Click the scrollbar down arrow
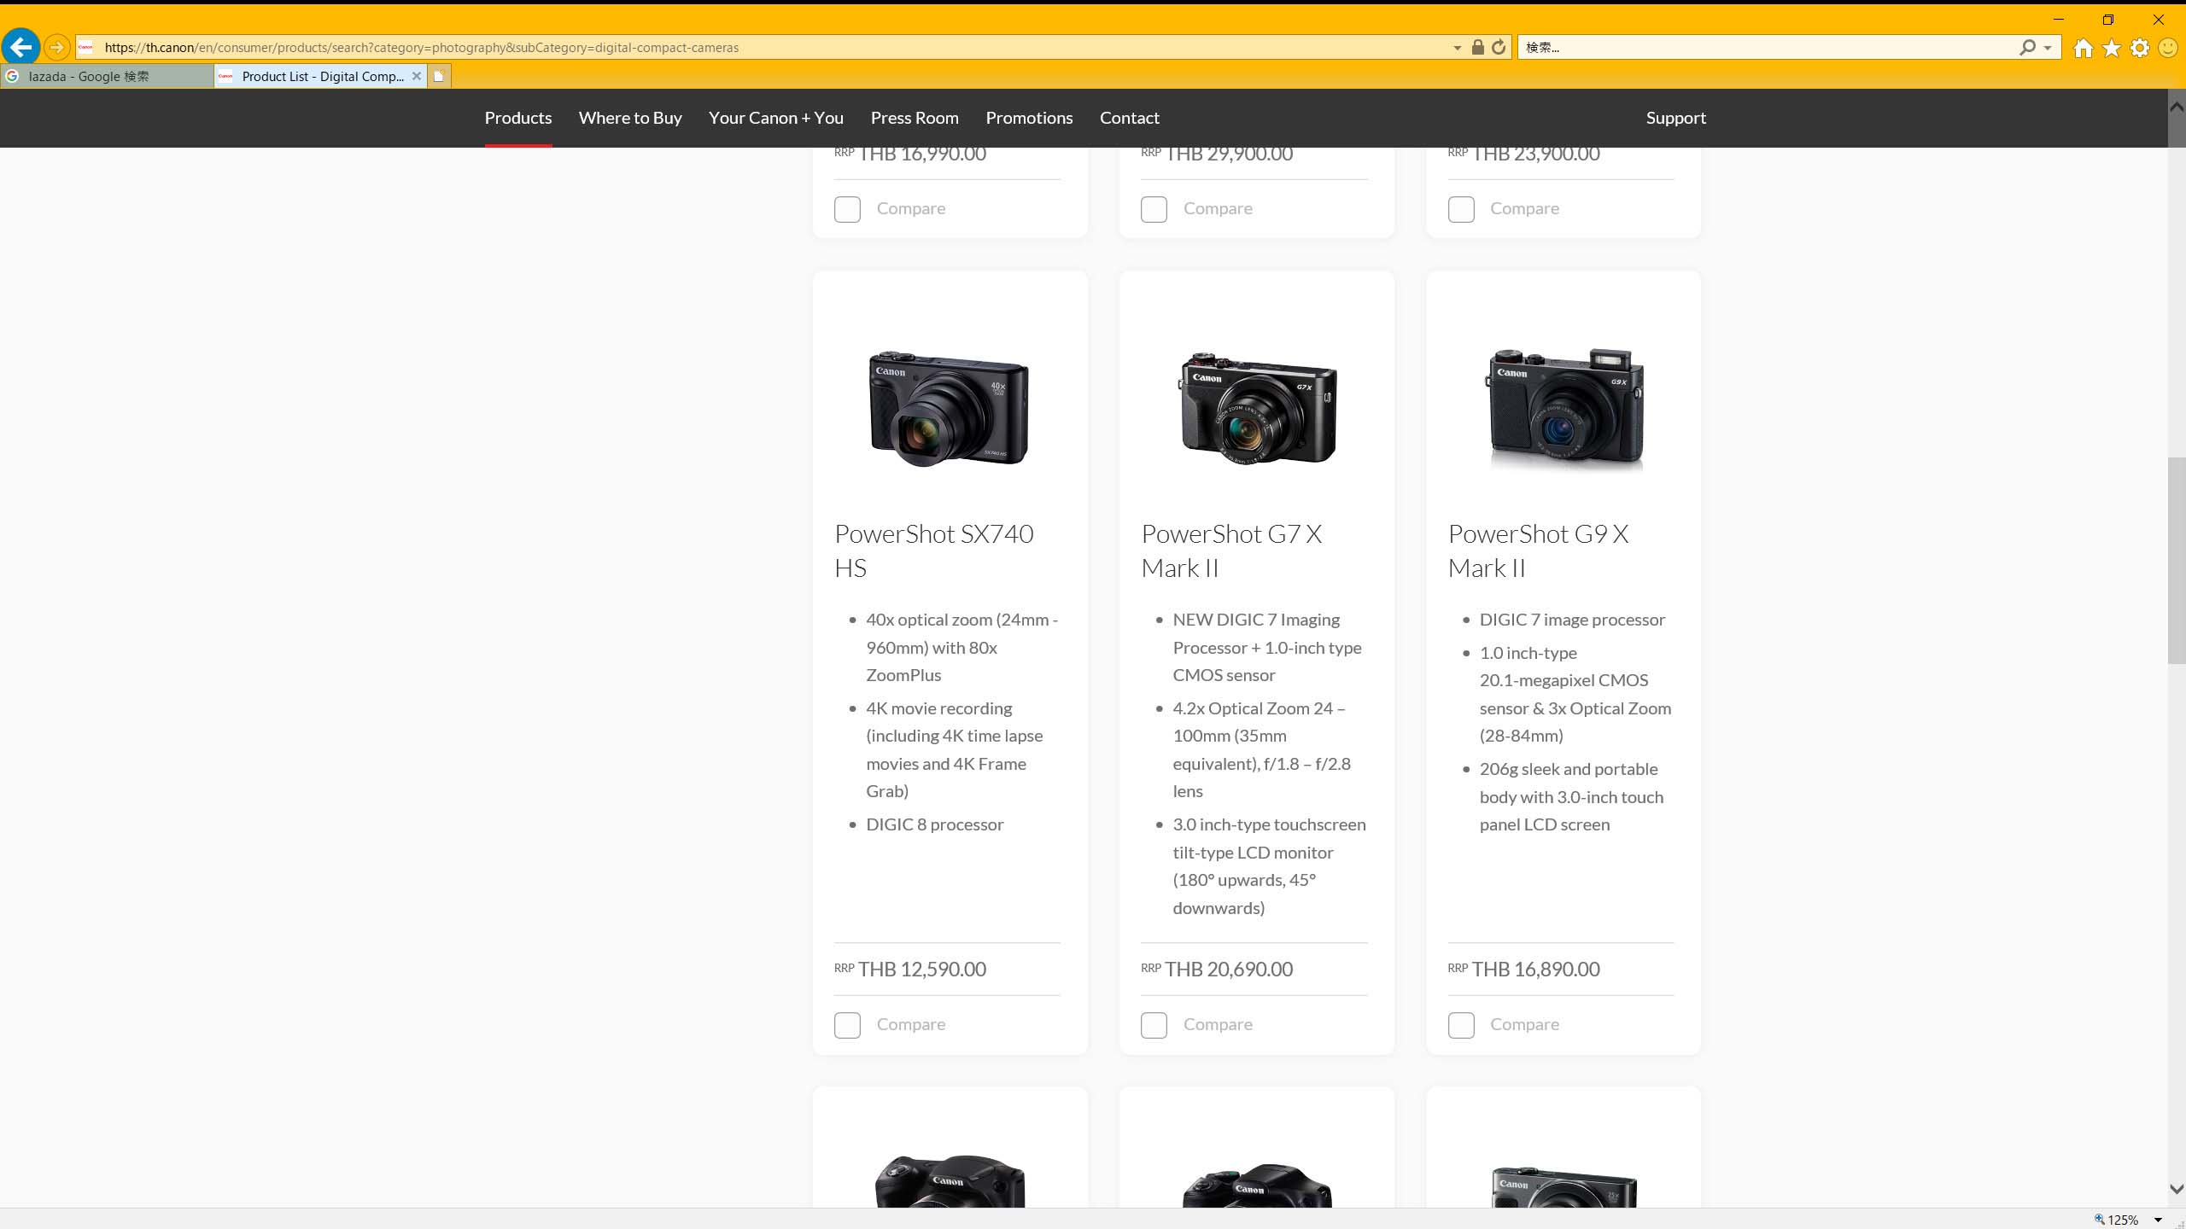 pyautogui.click(x=2177, y=1189)
